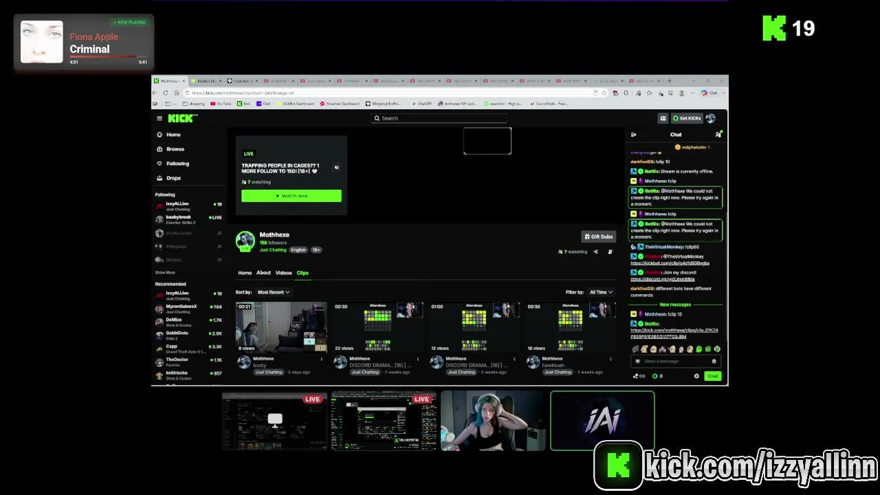880x495 pixels.
Task: Open options menu for the booty clip
Action: 321,359
